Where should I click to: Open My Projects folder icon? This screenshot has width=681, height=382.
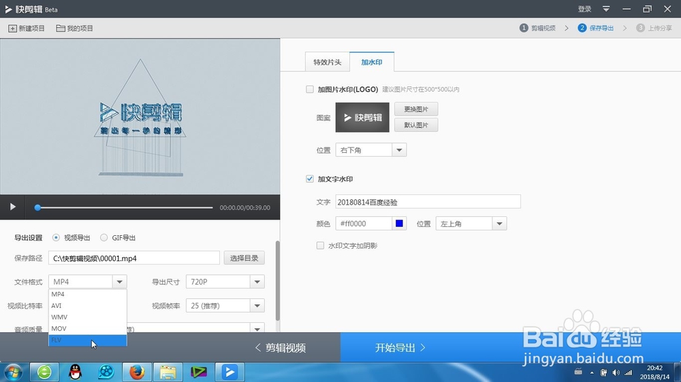[x=61, y=28]
